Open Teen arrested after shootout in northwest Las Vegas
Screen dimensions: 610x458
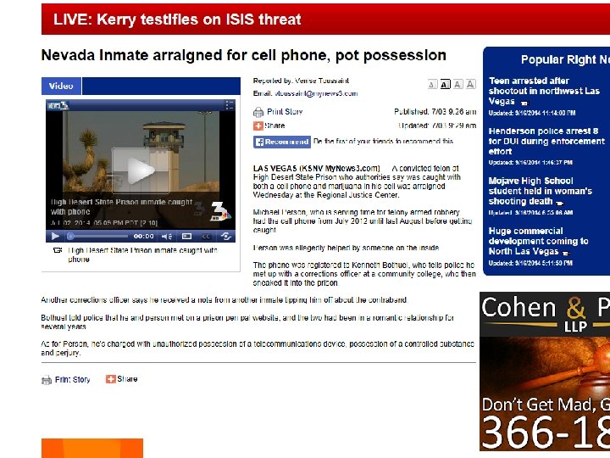coord(544,91)
